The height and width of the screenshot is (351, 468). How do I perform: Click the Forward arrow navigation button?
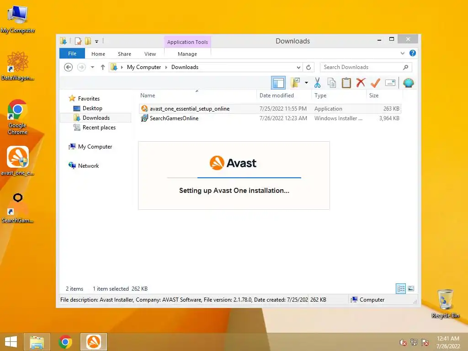tap(81, 67)
